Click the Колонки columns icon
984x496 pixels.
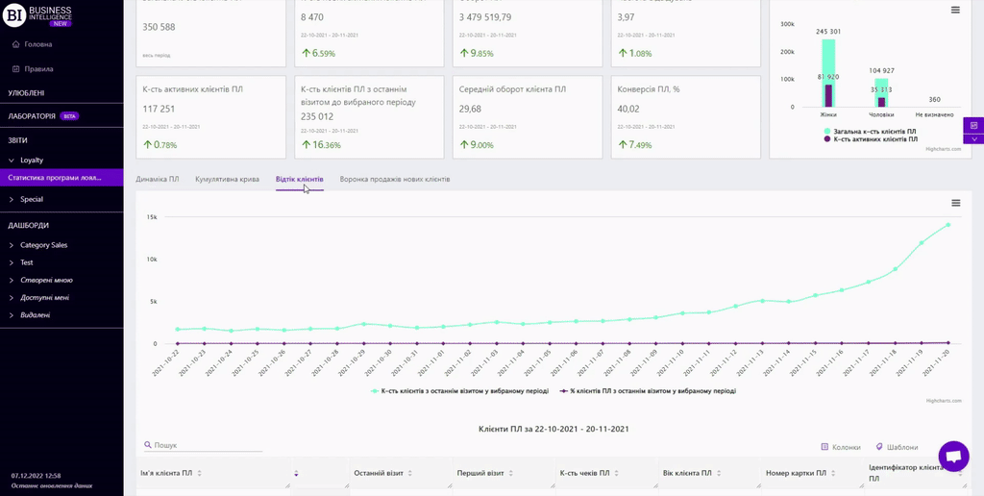(x=824, y=447)
